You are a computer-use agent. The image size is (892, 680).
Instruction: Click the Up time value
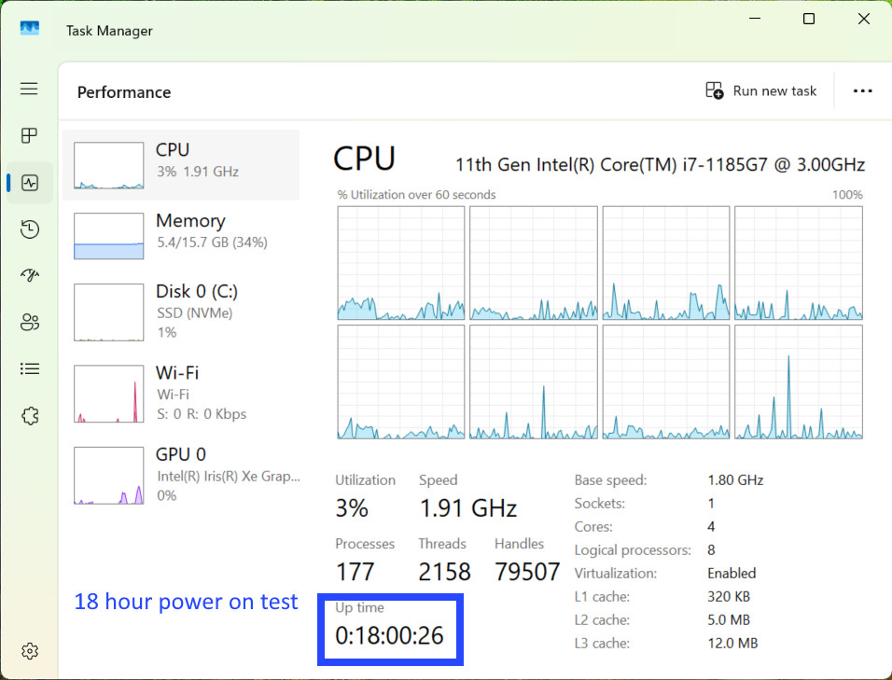tap(389, 635)
